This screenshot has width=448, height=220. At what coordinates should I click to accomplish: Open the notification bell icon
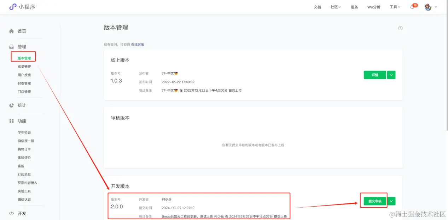pyautogui.click(x=412, y=7)
